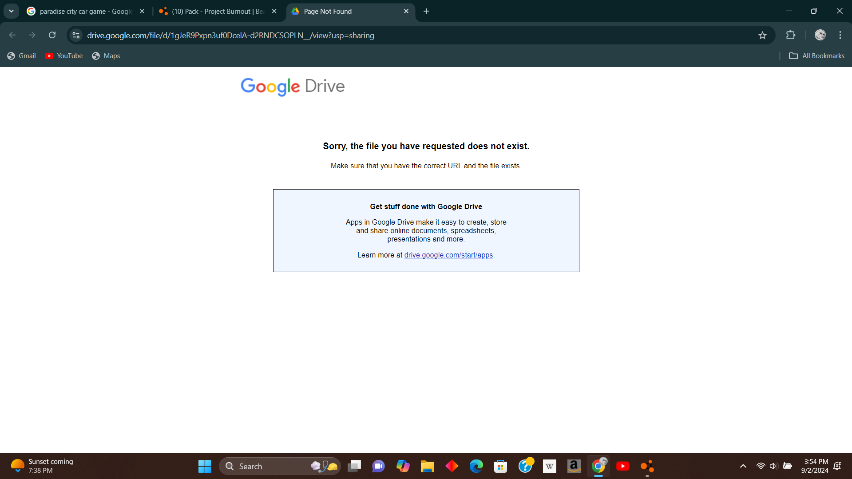Click the Google Drive logo
This screenshot has width=852, height=479.
(x=293, y=86)
